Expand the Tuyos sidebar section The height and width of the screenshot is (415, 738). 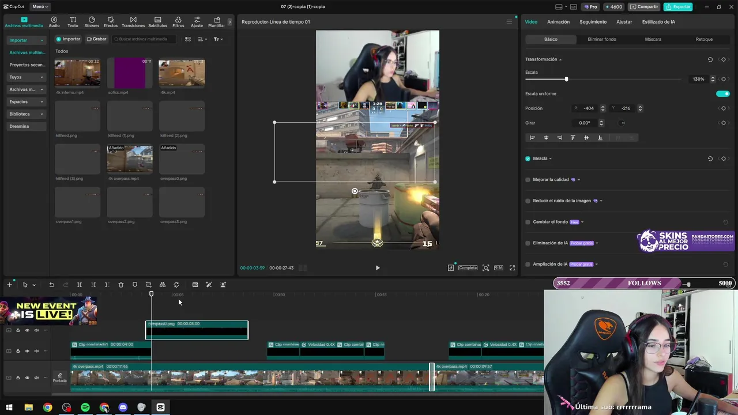pos(27,77)
